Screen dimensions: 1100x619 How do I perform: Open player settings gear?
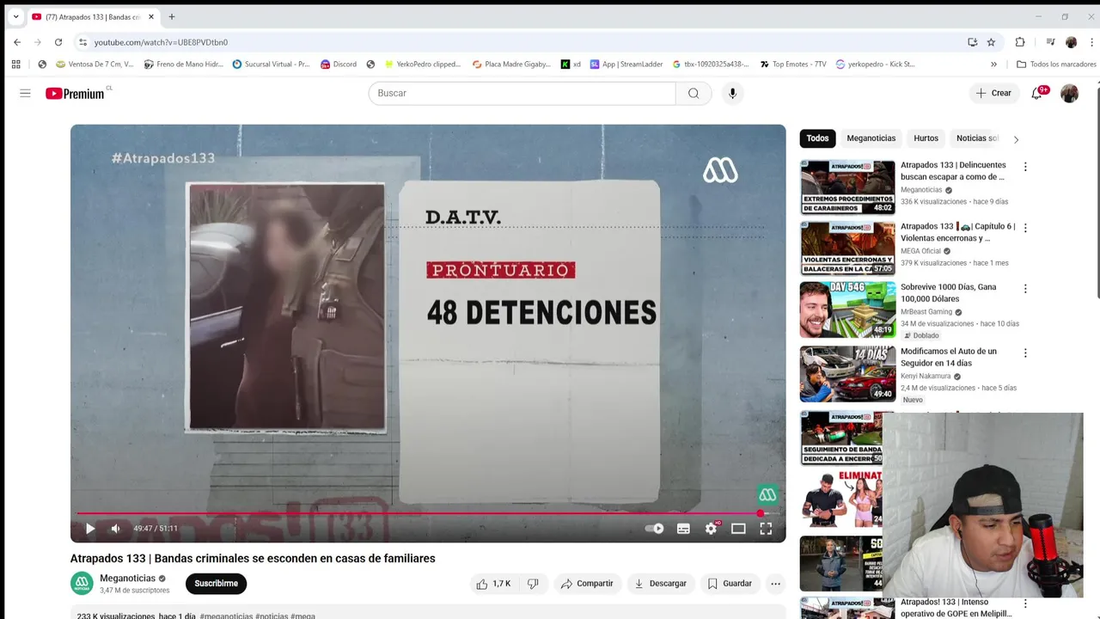point(711,529)
